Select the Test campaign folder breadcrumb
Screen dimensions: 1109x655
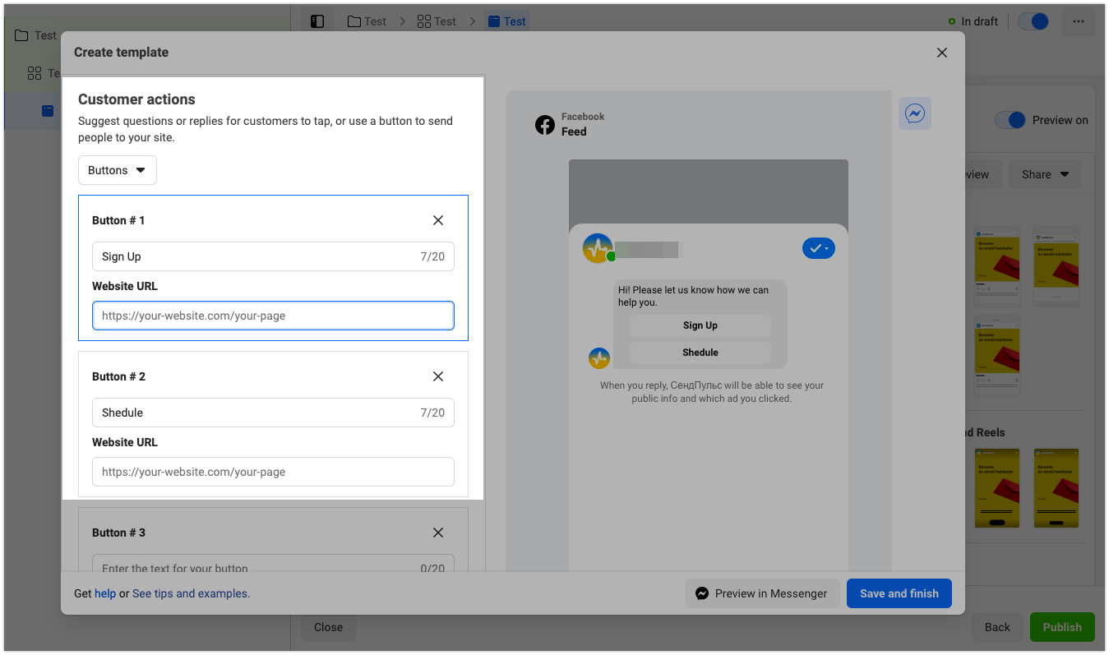pos(367,21)
